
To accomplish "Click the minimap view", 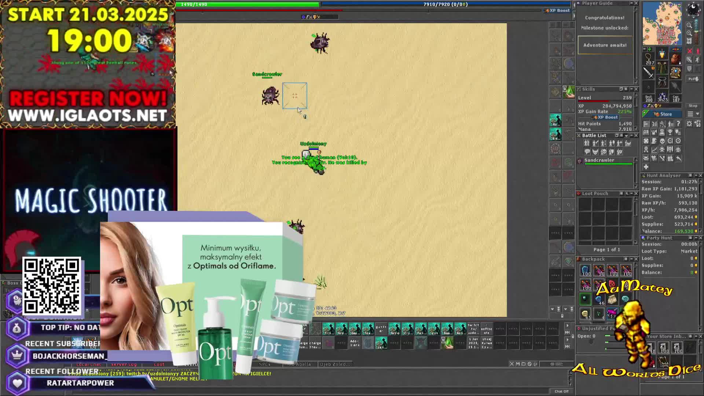I will [x=662, y=23].
